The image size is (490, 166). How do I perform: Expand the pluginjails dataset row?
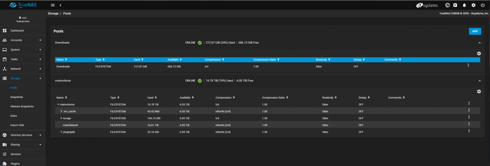[x=61, y=132]
